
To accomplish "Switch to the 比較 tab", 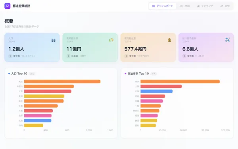I will (225, 6).
